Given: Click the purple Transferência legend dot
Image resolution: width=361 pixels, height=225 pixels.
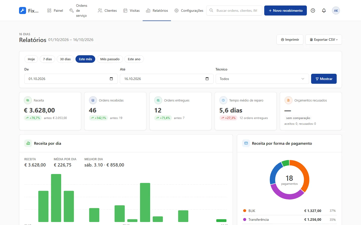Looking at the screenshot, I should (x=245, y=219).
